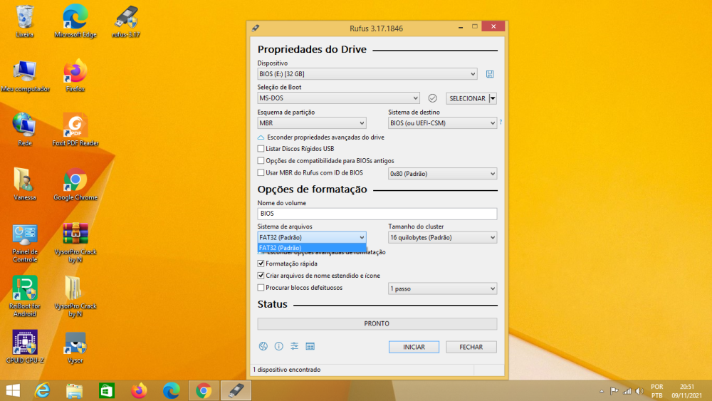Open the Windows Store taskbar icon

tap(107, 390)
